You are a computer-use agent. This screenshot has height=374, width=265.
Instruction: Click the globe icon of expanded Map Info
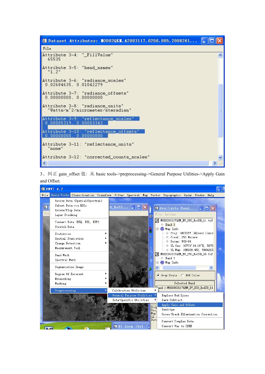point(162,229)
